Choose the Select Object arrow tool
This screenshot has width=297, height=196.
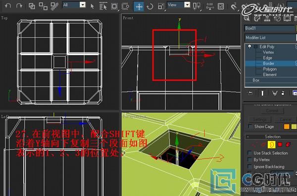(x=92, y=6)
